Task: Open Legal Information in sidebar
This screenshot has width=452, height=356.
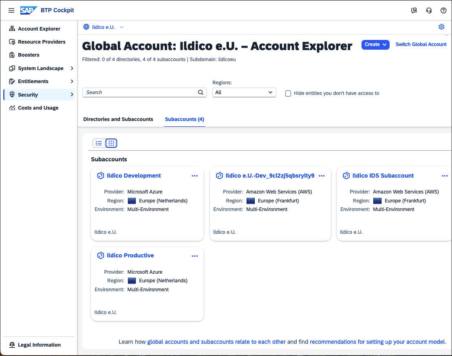Action: point(39,345)
